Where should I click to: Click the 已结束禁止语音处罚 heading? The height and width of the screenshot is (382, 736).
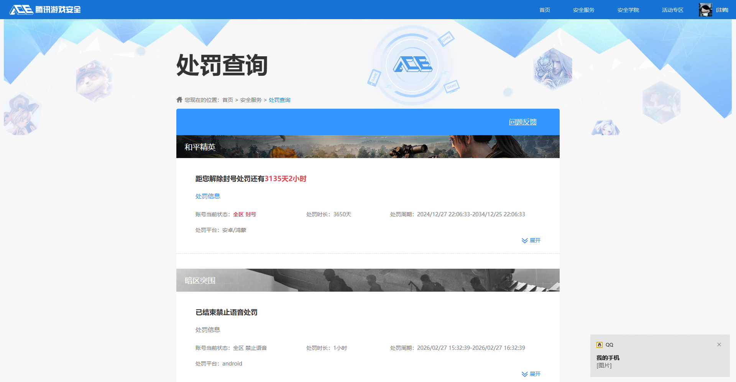point(227,312)
